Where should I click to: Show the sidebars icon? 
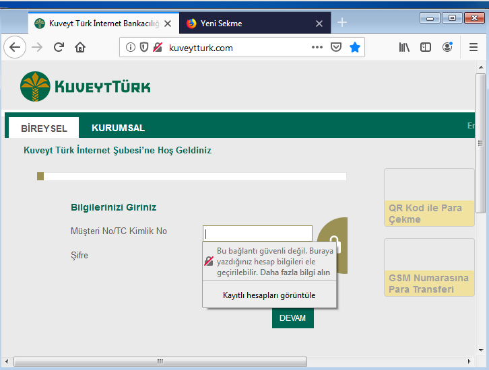coord(426,47)
